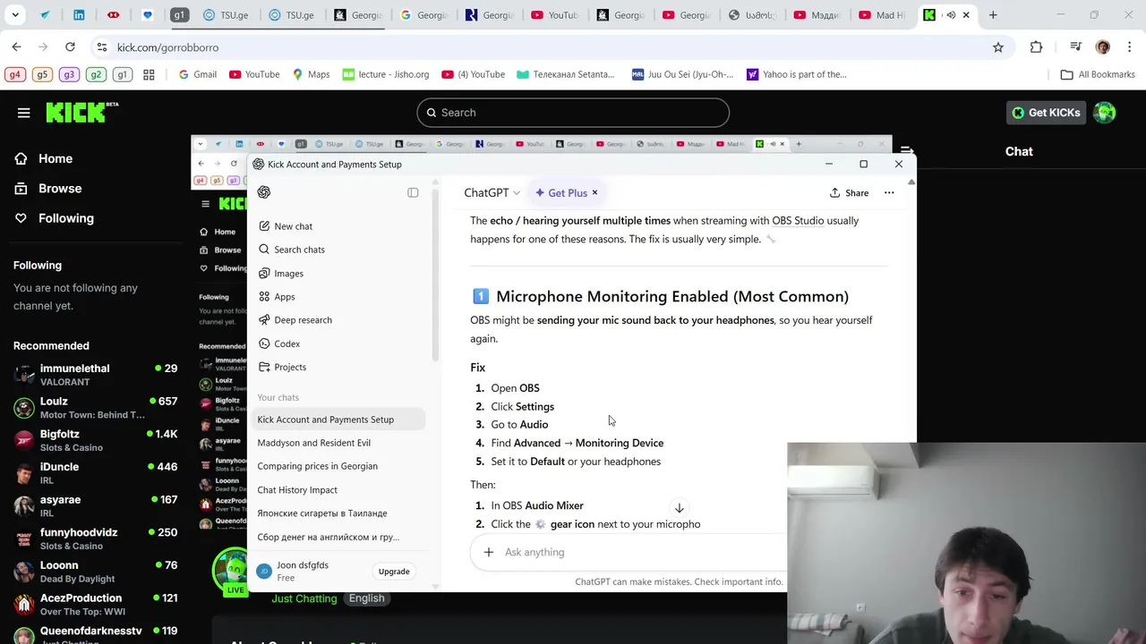This screenshot has width=1146, height=644.
Task: Click the scrollbar up arrow in ChatGPT window
Action: (911, 182)
